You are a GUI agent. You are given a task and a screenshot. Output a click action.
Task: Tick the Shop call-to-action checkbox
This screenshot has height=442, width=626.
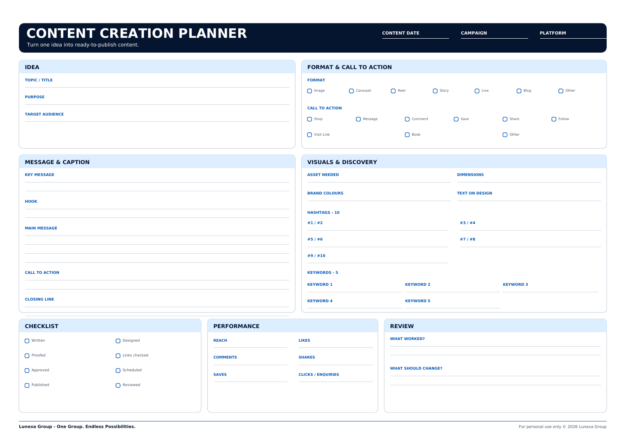pyautogui.click(x=310, y=119)
